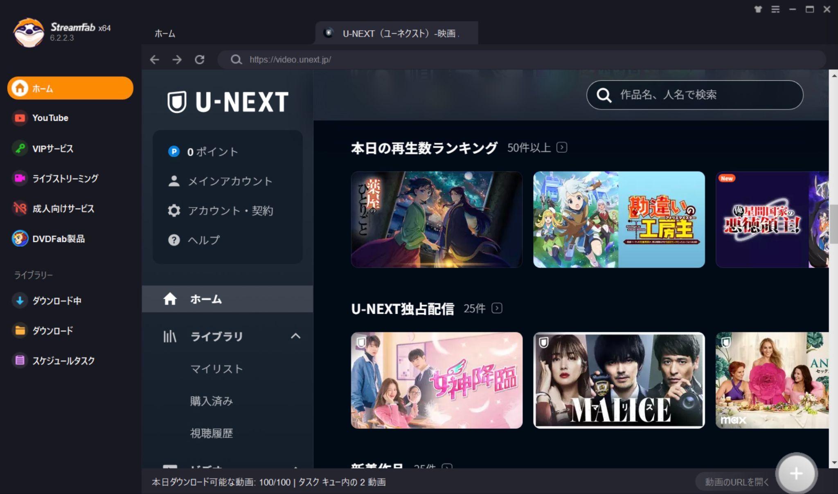Open the hamburger main menu icon
Image resolution: width=838 pixels, height=494 pixels.
[x=775, y=9]
